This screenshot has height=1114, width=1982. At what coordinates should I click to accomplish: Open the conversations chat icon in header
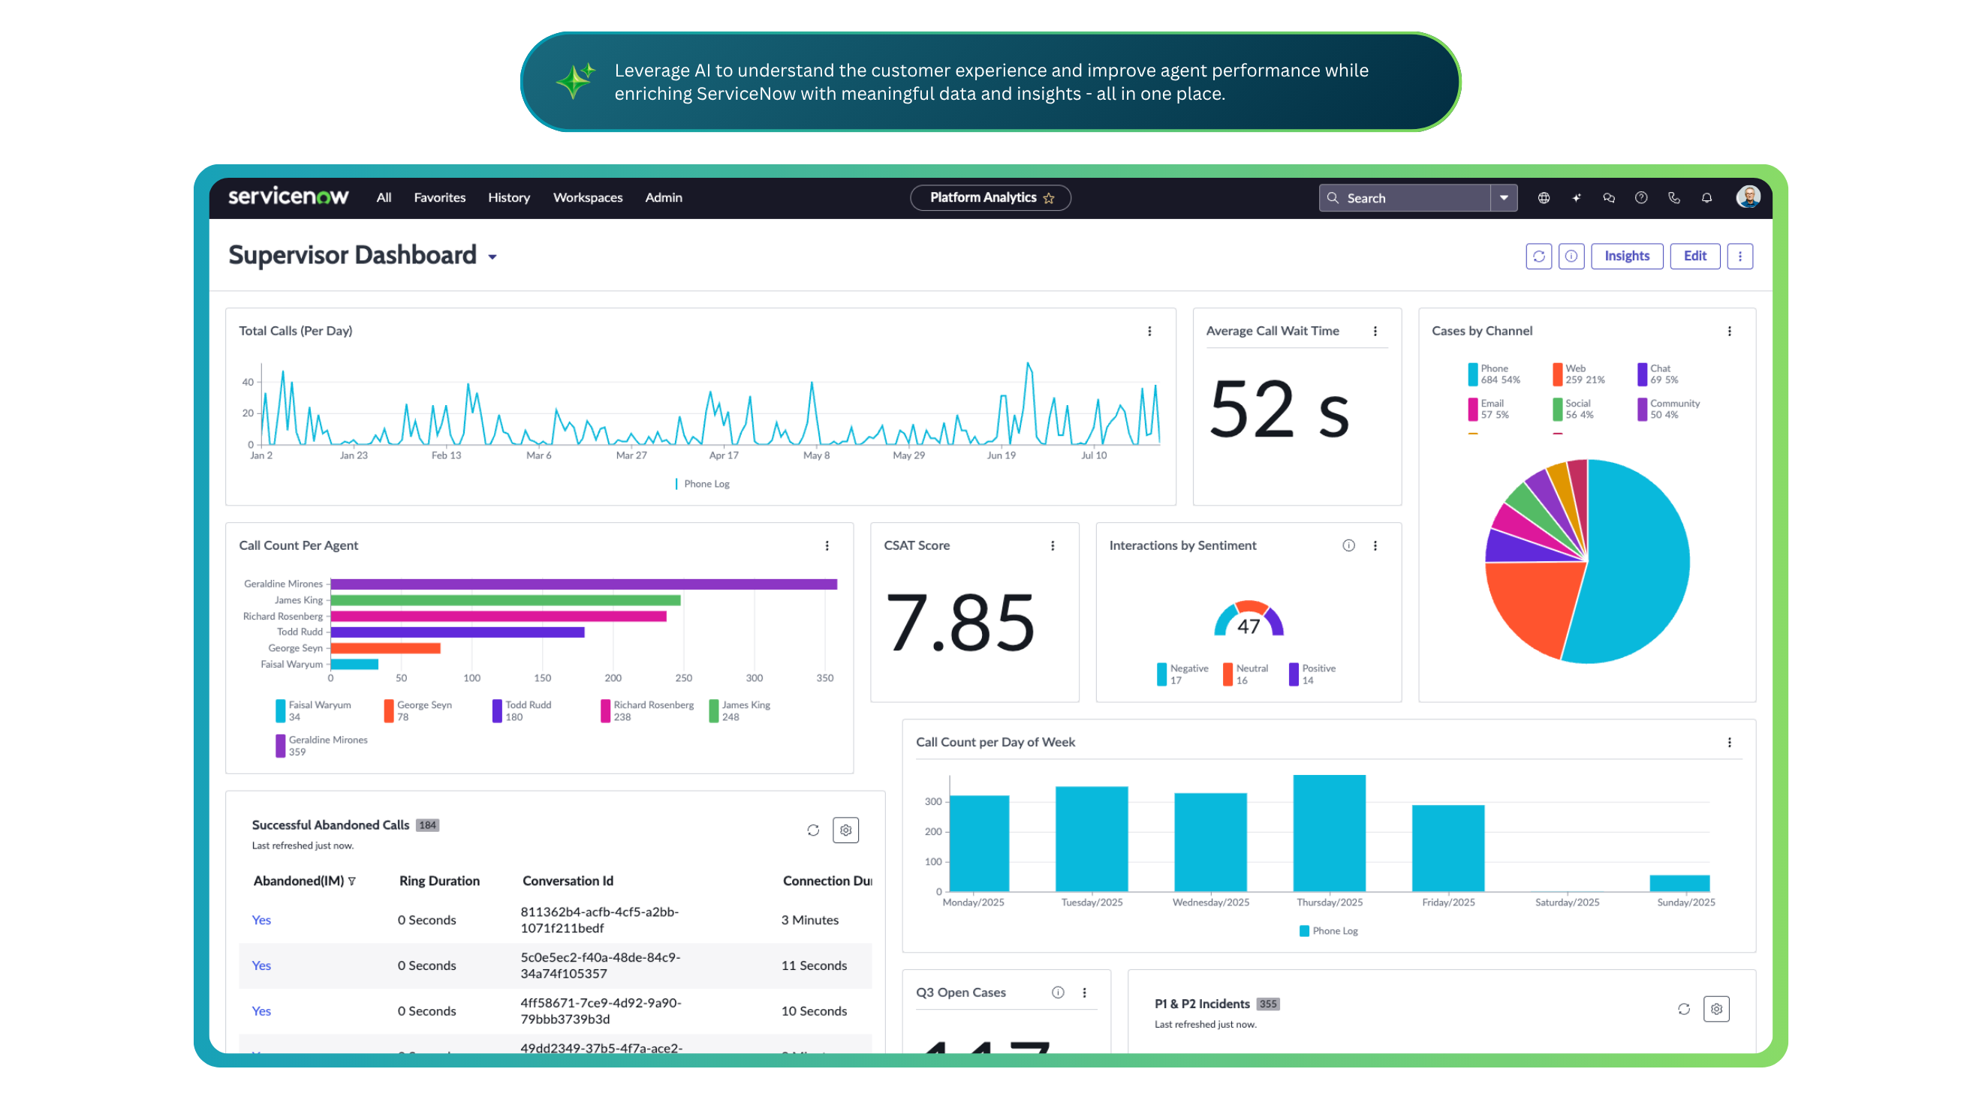1609,197
